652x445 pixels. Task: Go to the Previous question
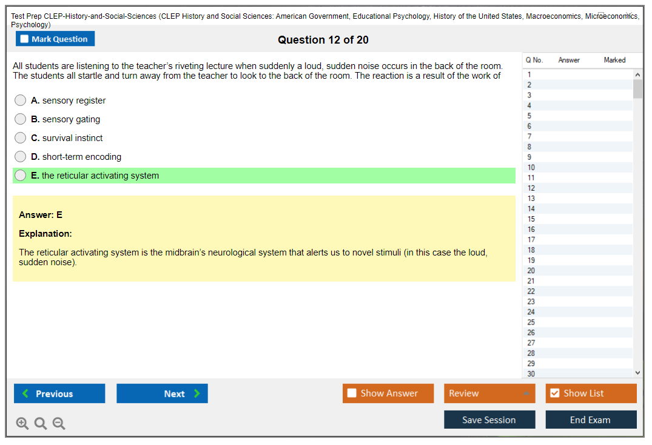tap(59, 394)
